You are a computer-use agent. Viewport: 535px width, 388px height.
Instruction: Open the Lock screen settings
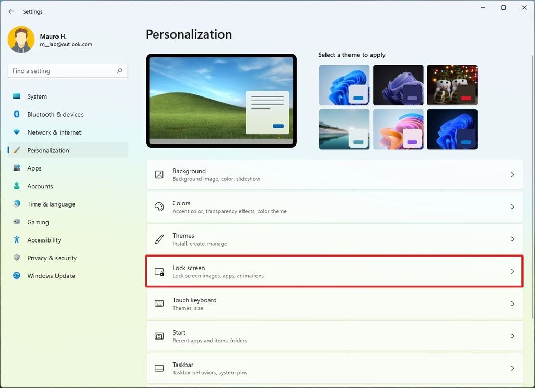coord(334,272)
